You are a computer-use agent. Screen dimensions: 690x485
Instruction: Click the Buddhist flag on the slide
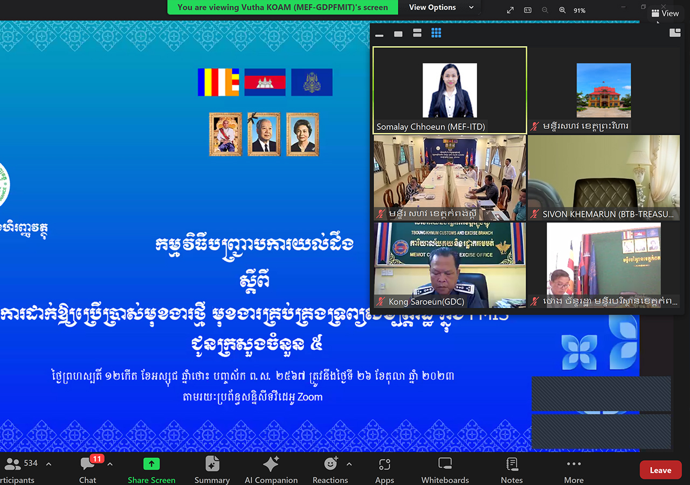[x=219, y=82]
